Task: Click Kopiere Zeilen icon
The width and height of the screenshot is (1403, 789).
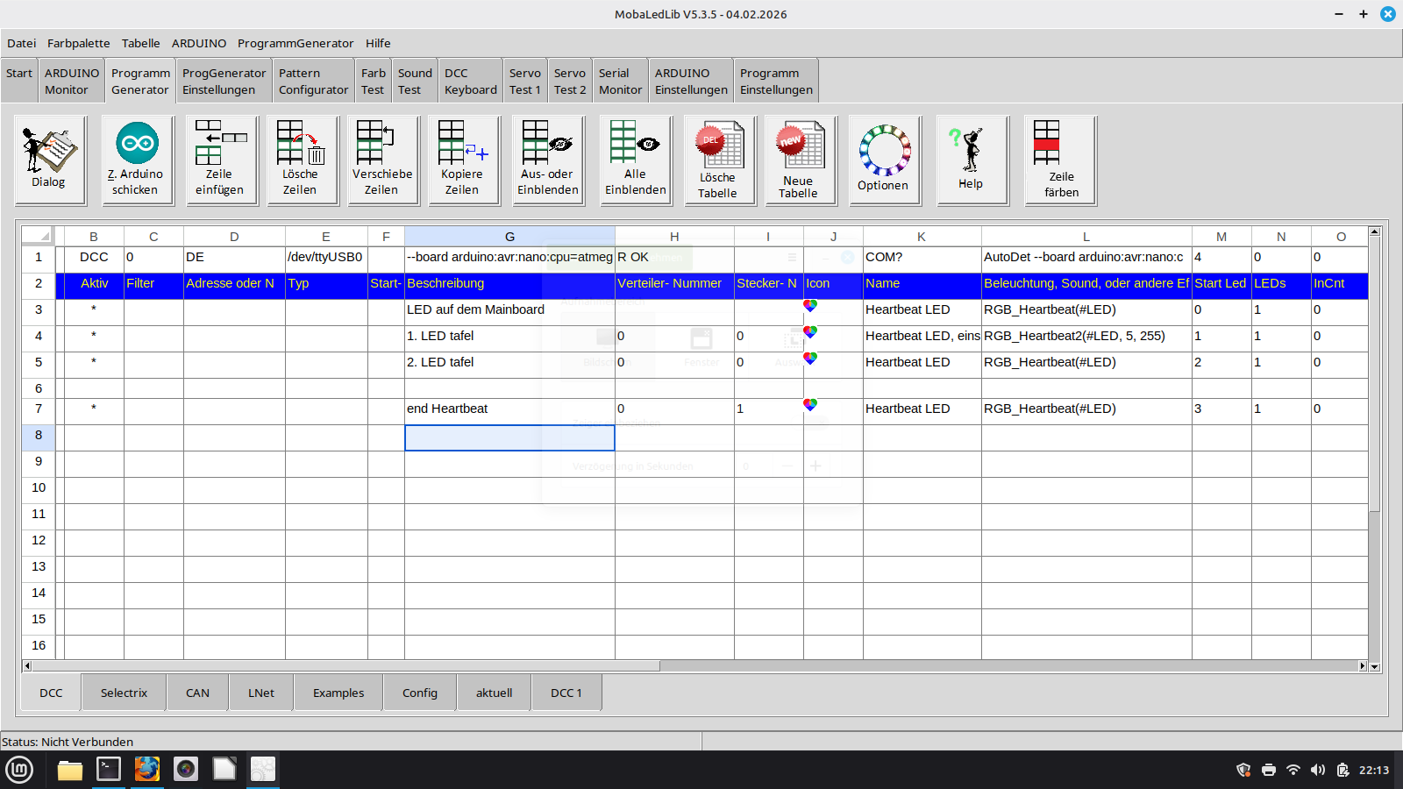Action: (463, 160)
